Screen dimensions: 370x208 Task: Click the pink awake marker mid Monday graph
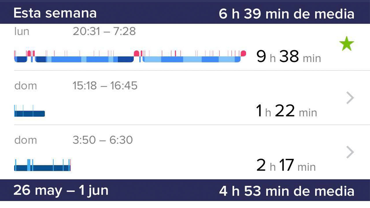click(136, 53)
